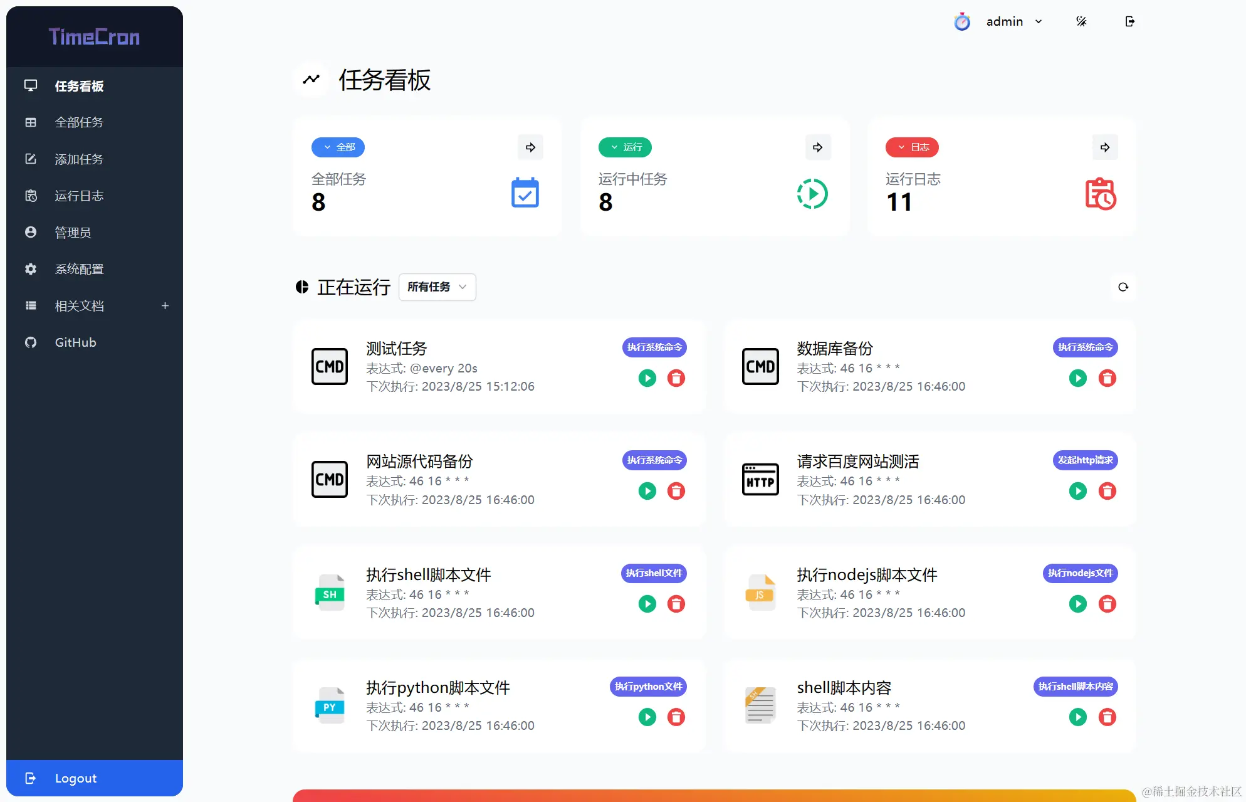Run the shell脚本内容 task
Screen dimensions: 1246x802
point(1077,717)
